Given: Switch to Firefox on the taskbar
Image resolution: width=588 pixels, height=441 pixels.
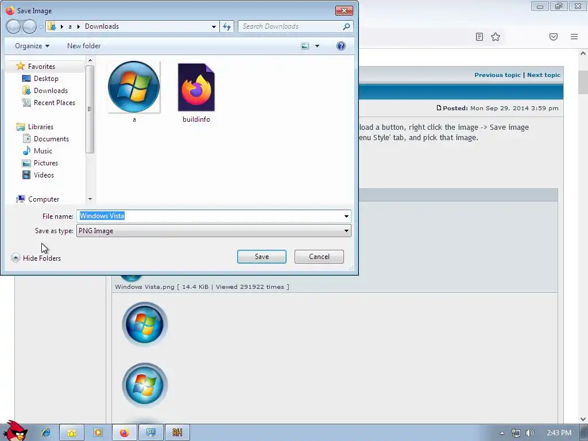Looking at the screenshot, I should (124, 433).
